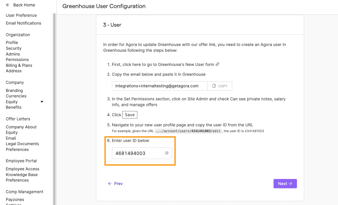Select the integrations email address field

coord(160,86)
